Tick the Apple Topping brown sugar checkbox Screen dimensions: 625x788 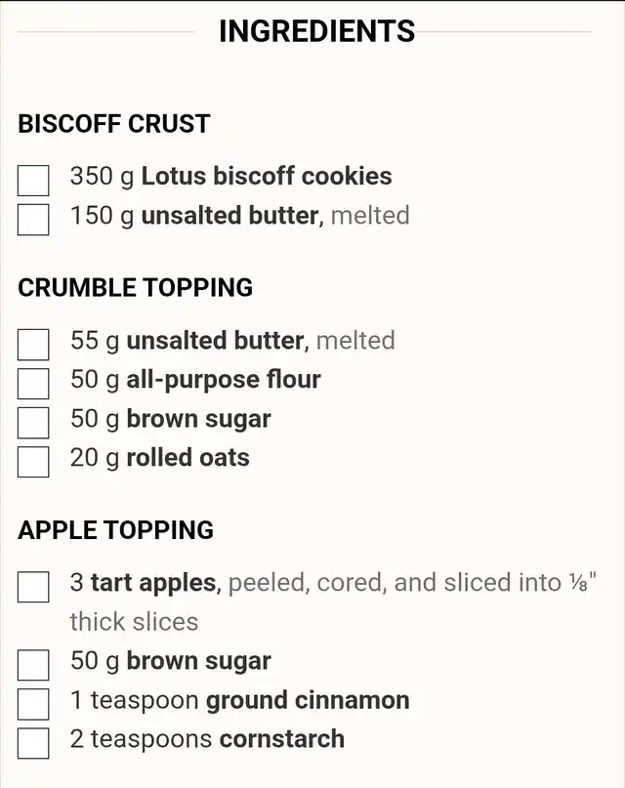coord(33,665)
